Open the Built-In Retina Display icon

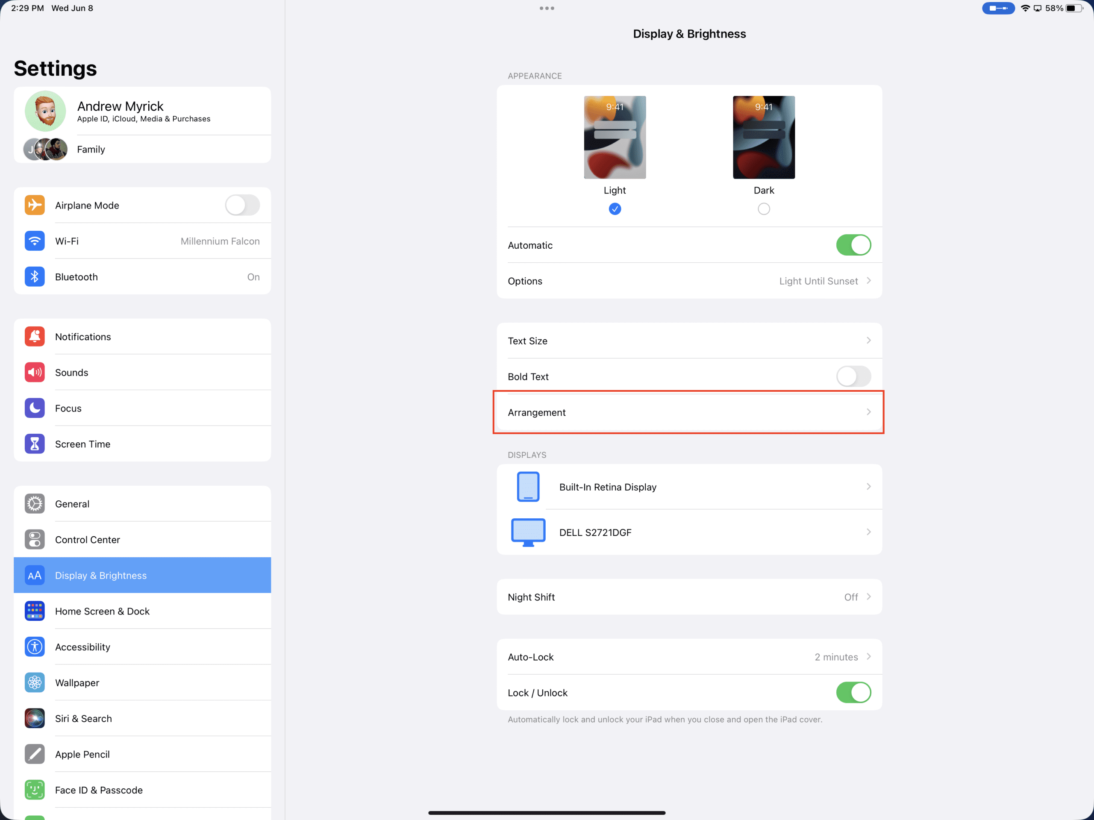(528, 487)
